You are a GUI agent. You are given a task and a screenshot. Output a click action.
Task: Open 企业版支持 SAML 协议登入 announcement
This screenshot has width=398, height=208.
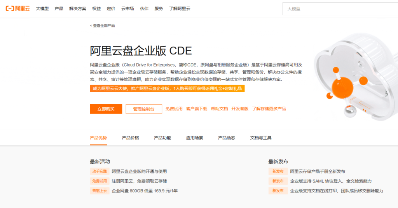coord(331,181)
